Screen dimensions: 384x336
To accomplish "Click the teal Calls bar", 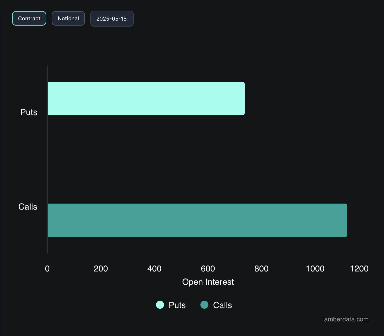I will (x=197, y=220).
